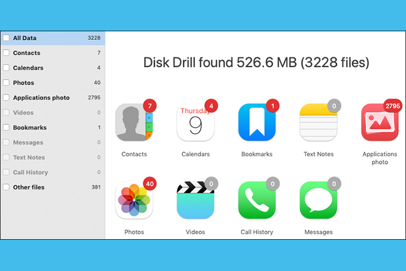The image size is (406, 271).
Task: Click the Calendars icon showing Thursday 9
Action: (195, 122)
